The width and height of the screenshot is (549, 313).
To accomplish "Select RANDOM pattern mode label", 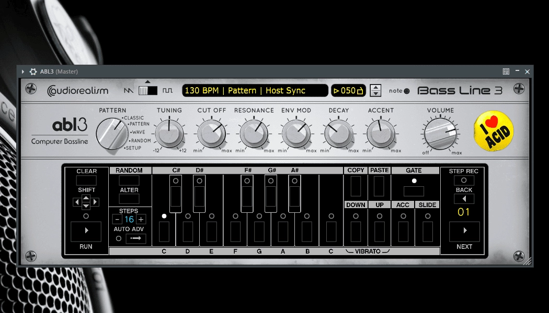I will click(x=141, y=140).
